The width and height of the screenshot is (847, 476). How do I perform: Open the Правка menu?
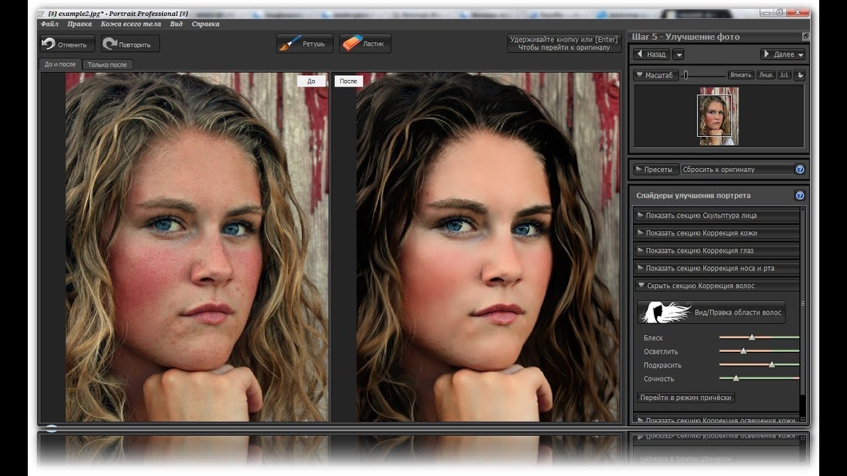coord(79,24)
